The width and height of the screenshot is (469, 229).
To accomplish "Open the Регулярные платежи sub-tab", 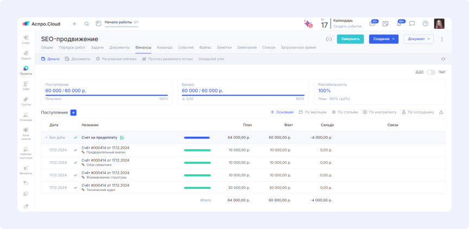I will (x=118, y=59).
